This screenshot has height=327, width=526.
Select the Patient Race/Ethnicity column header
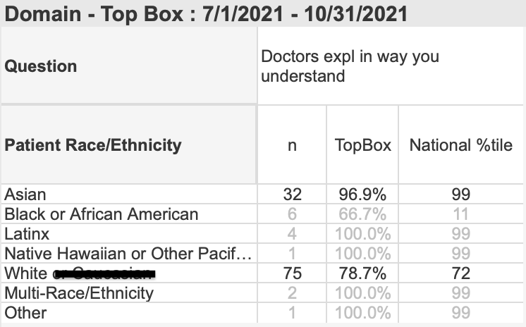click(x=129, y=145)
